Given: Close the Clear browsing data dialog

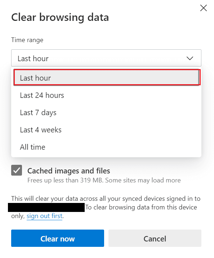Looking at the screenshot, I should [204, 8].
